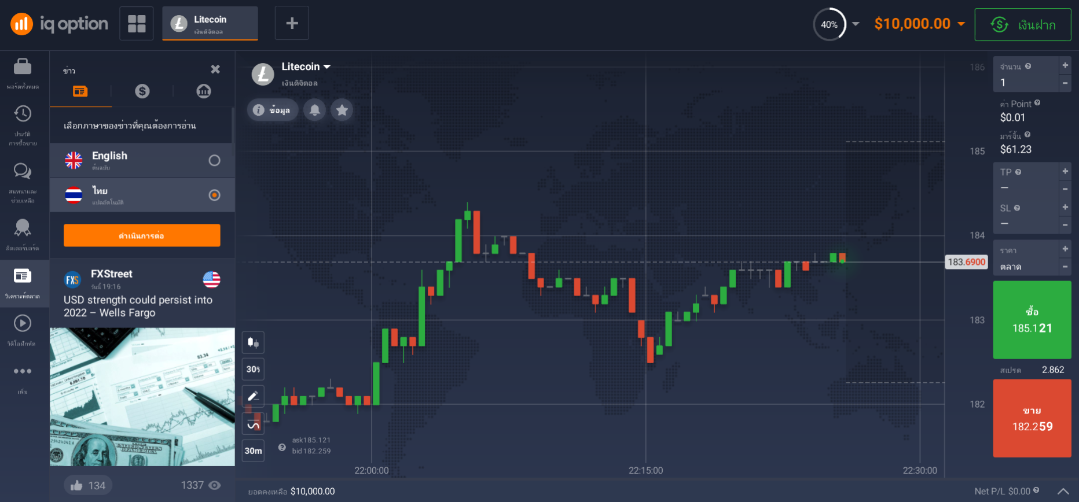Select Thai news language radio button
Image resolution: width=1079 pixels, height=502 pixels.
[214, 195]
